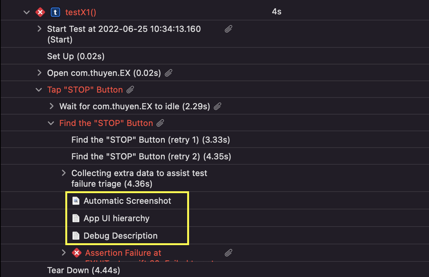Click the Automatic Screenshot image icon
Image resolution: width=429 pixels, height=277 pixels.
click(76, 201)
